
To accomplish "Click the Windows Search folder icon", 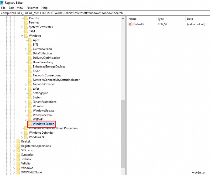I will [30, 124].
